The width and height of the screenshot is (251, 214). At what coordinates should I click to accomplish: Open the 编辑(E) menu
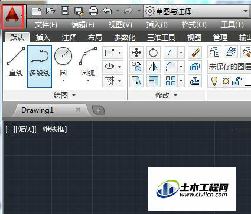coord(83,25)
